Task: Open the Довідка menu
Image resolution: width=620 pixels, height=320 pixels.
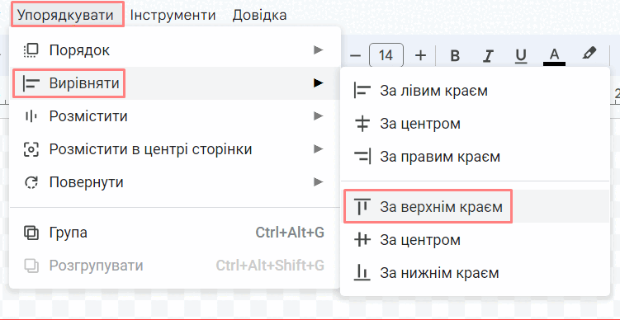Action: (259, 15)
